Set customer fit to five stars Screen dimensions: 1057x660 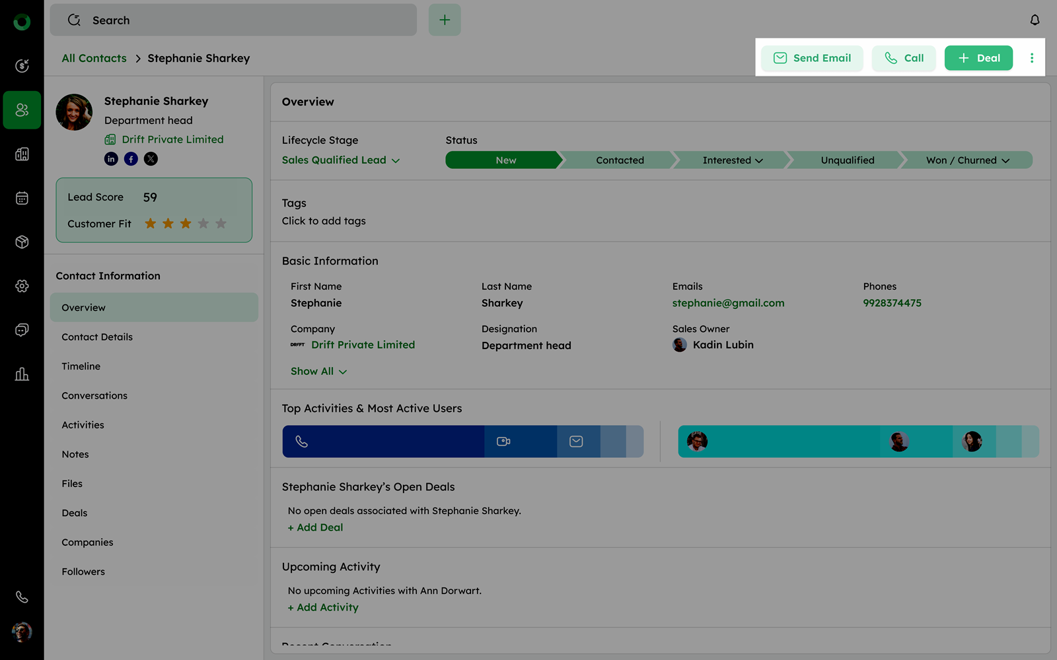[x=221, y=224]
